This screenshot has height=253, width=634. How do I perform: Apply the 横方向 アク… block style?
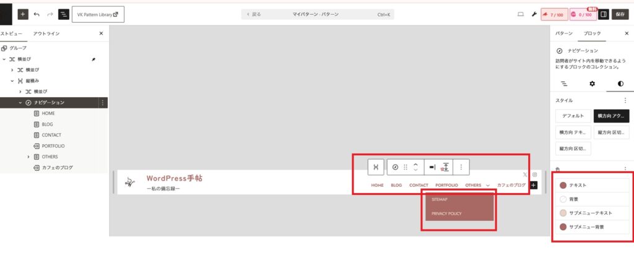click(x=611, y=116)
